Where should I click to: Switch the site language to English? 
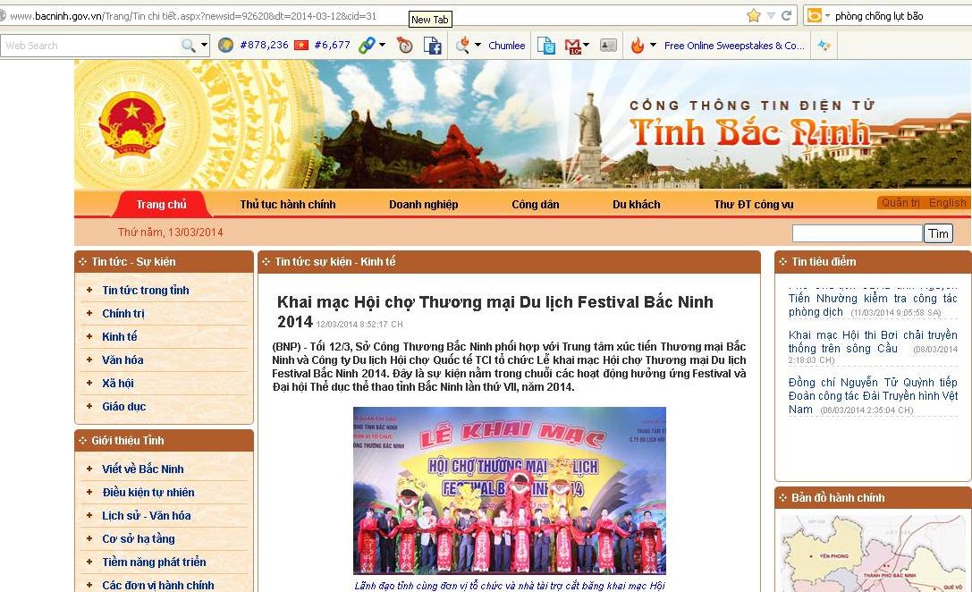(947, 203)
